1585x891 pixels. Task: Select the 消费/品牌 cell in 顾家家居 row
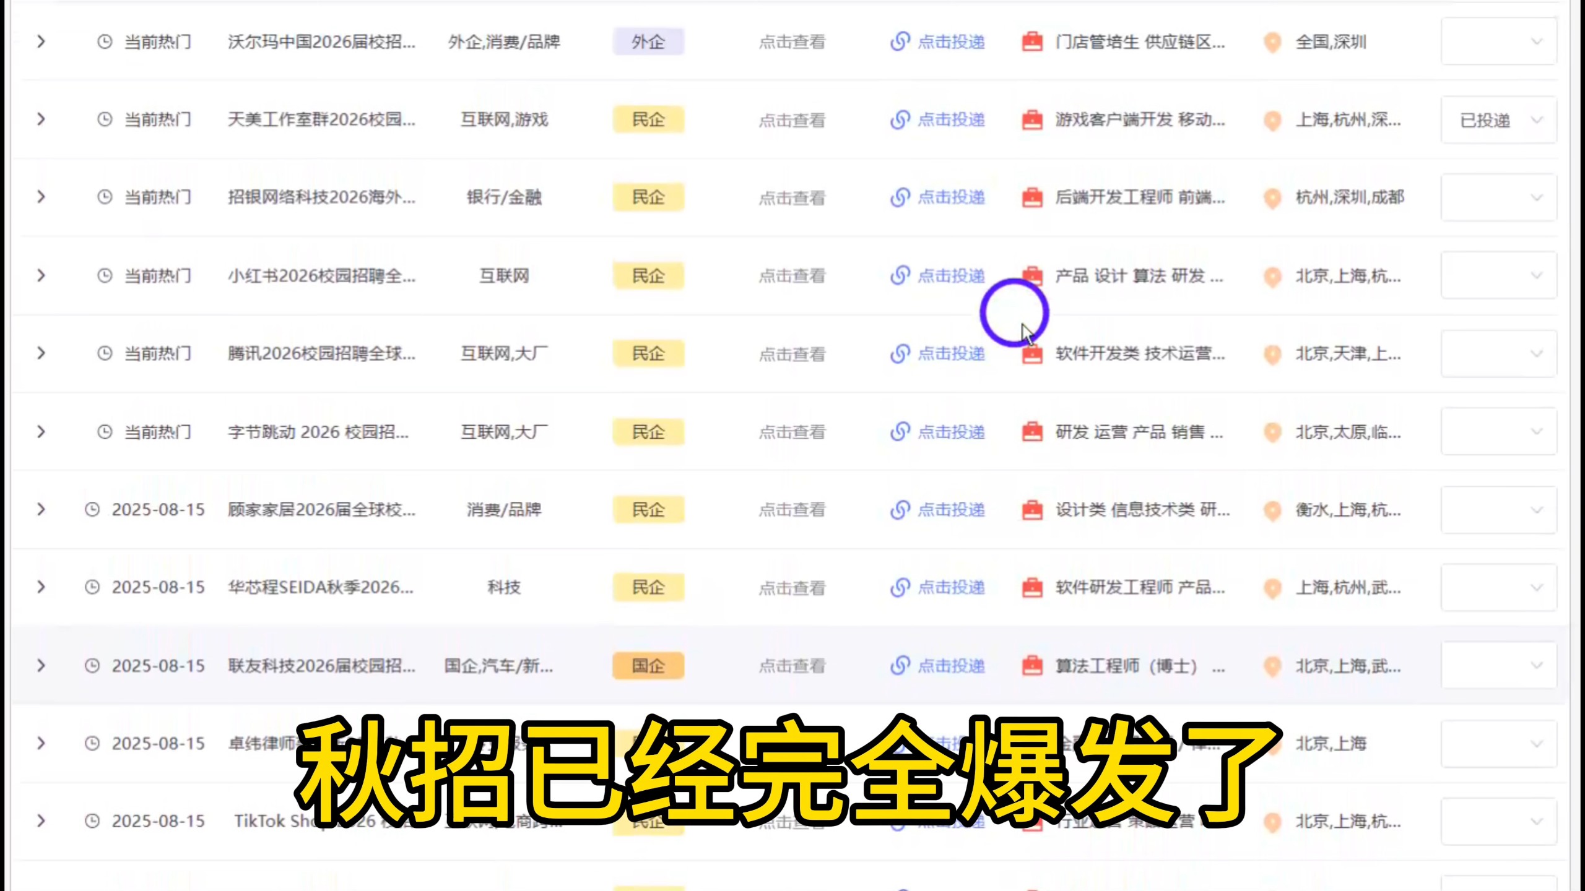pyautogui.click(x=504, y=509)
